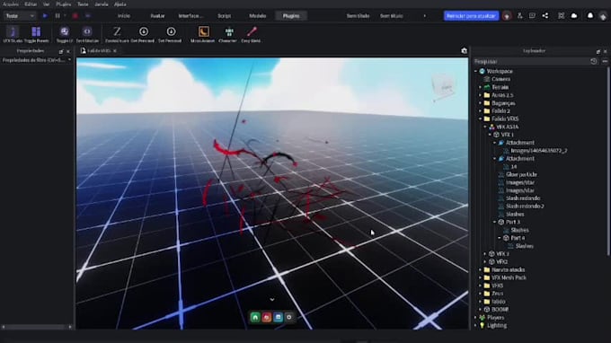This screenshot has height=343, width=611.
Task: Open the share icon in top bar
Action: click(x=545, y=15)
